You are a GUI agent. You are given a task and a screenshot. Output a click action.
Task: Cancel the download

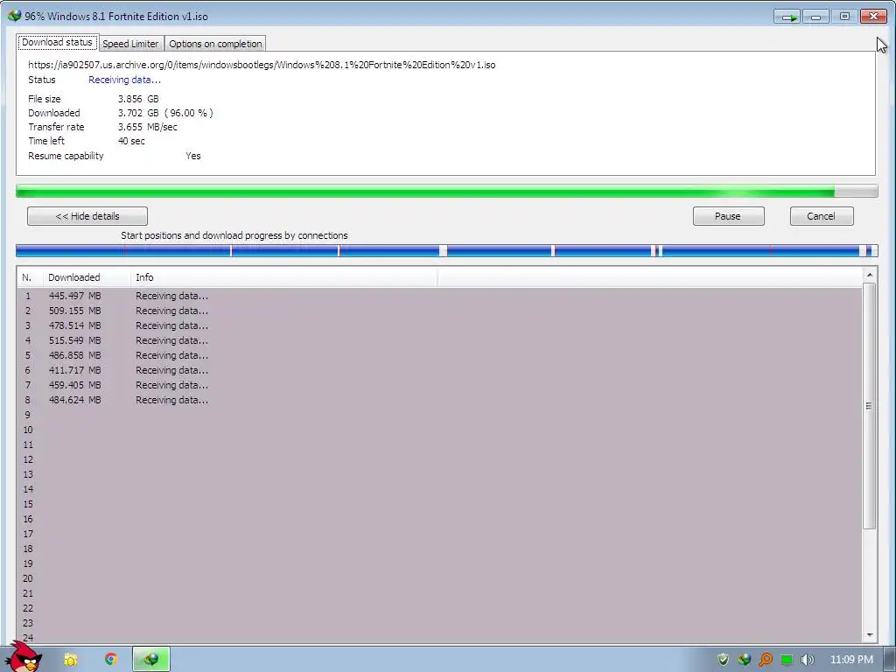pyautogui.click(x=821, y=216)
